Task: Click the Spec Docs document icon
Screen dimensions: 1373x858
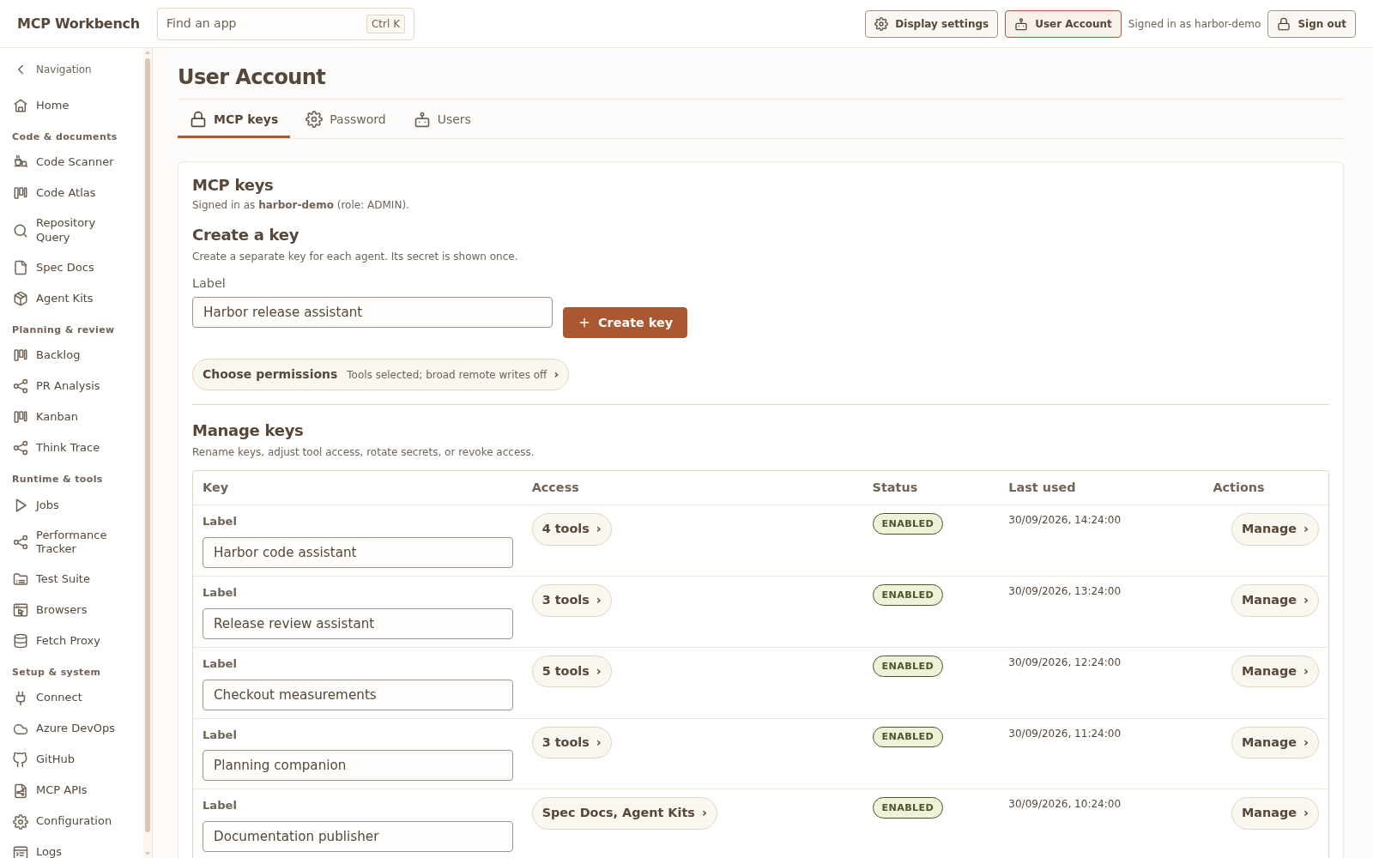Action: coord(21,268)
